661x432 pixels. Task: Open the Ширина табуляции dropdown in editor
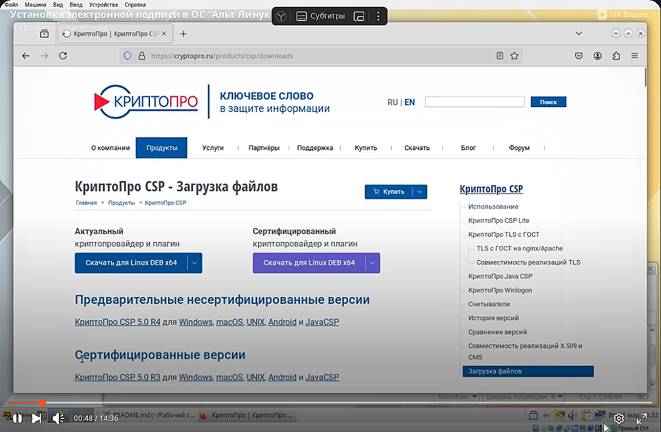coord(524,397)
